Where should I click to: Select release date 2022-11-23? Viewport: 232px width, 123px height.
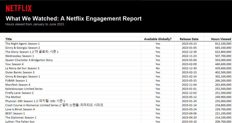(x=189, y=56)
